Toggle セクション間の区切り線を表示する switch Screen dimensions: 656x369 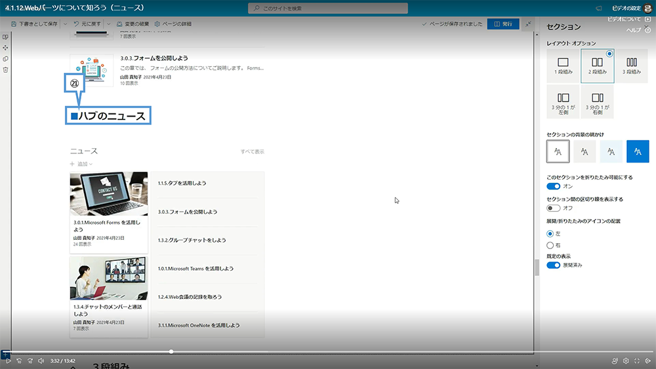coord(553,208)
